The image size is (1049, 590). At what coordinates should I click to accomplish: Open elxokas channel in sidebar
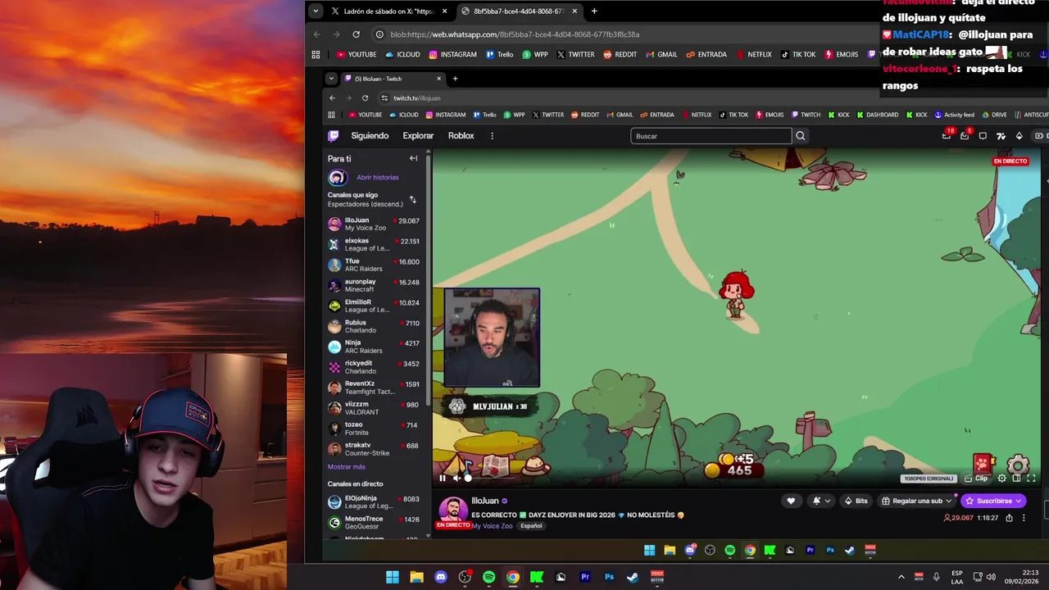[x=374, y=244]
